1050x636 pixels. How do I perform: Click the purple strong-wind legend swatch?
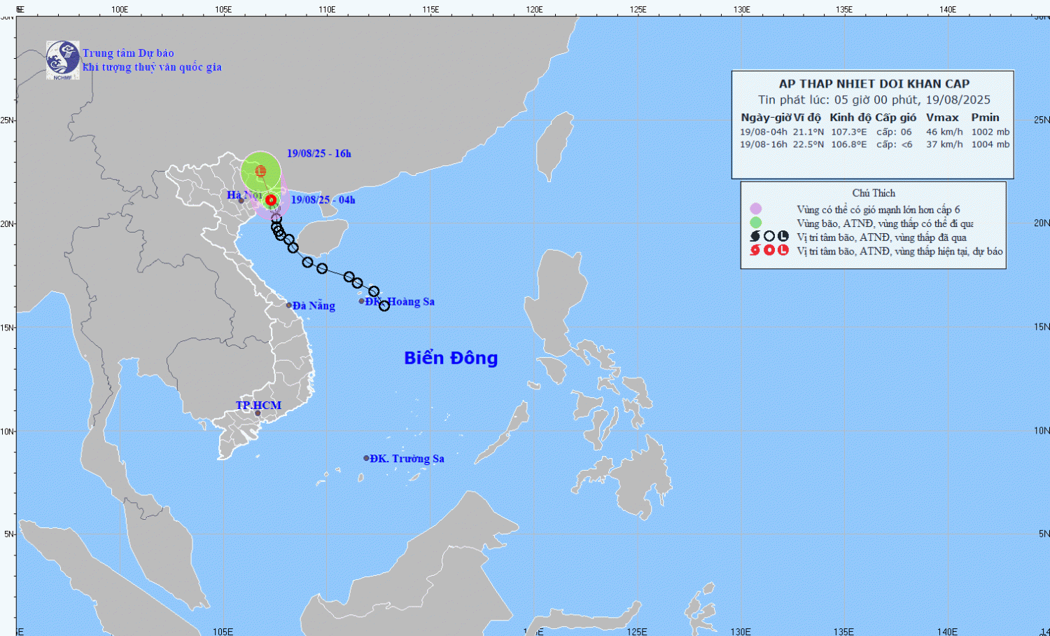(x=755, y=209)
